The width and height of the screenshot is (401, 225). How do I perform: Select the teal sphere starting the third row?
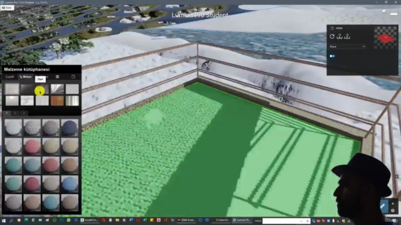tap(13, 165)
